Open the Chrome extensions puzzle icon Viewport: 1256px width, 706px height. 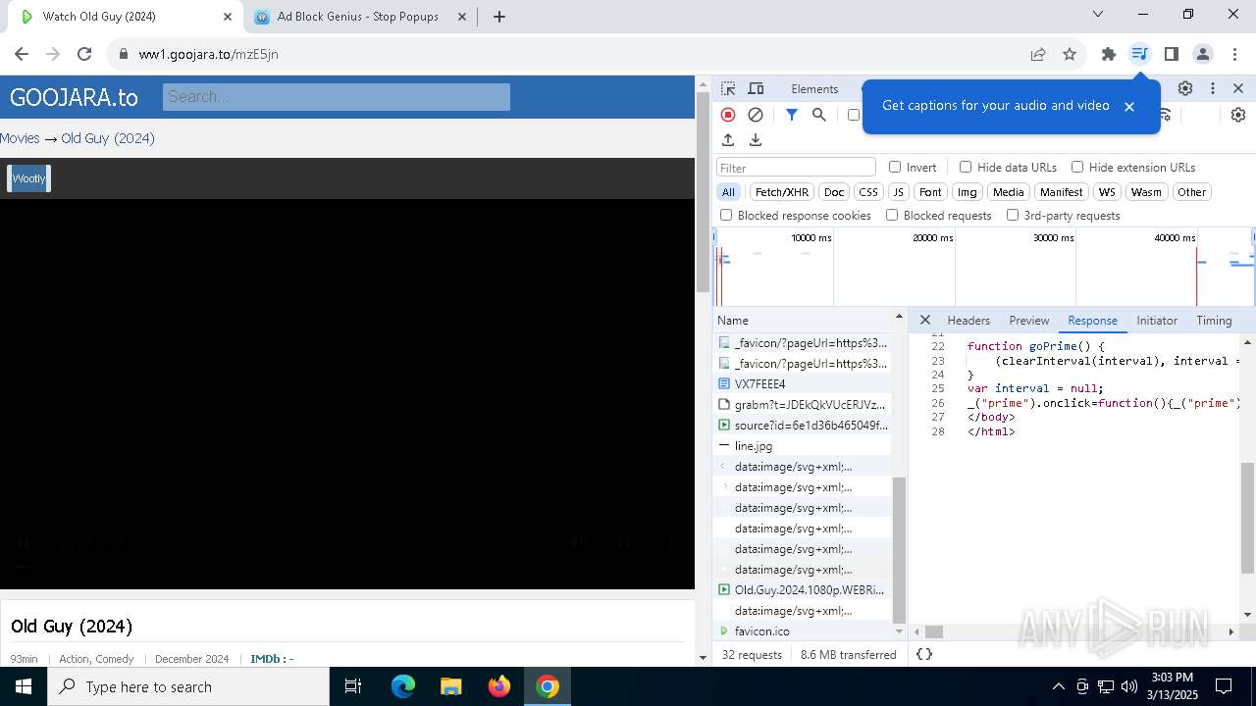coord(1109,54)
